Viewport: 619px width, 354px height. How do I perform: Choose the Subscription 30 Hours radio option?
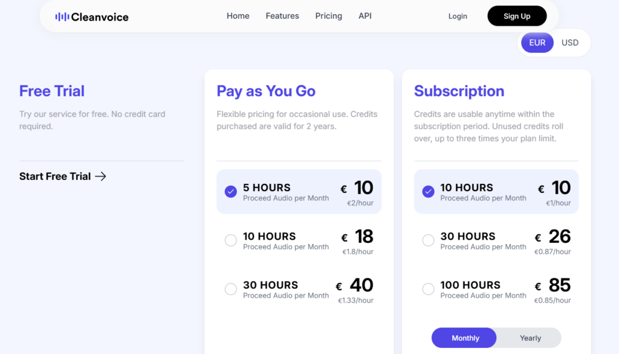(428, 240)
